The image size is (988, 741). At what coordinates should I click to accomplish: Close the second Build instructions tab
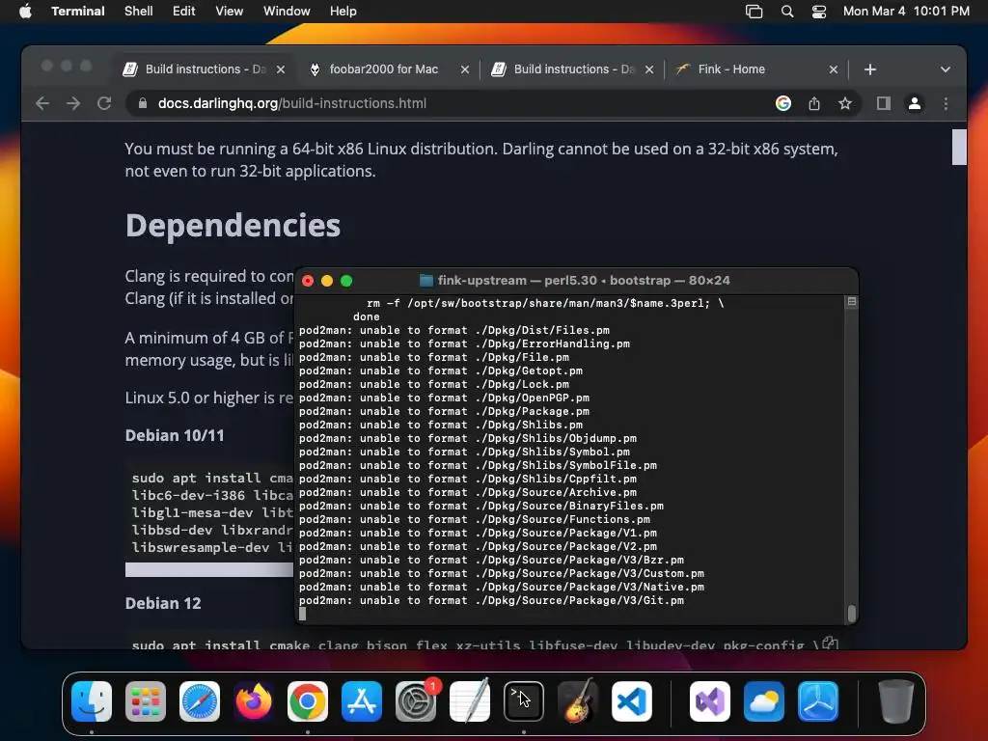649,69
